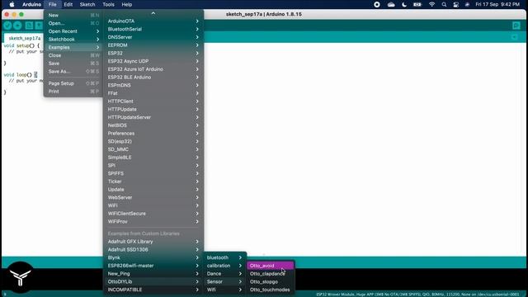The width and height of the screenshot is (528, 297).
Task: Expand the calibration submenu
Action: [x=224, y=266]
